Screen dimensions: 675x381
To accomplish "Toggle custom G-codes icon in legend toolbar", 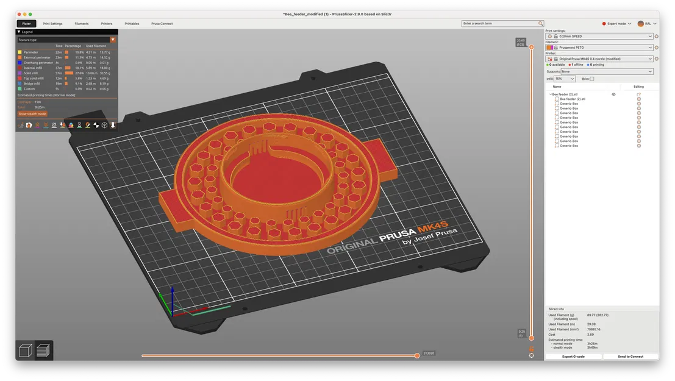I will coord(88,126).
